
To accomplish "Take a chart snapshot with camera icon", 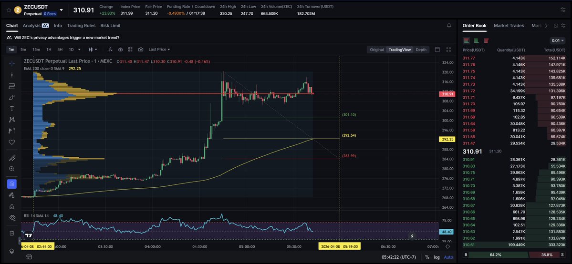I will tap(141, 50).
